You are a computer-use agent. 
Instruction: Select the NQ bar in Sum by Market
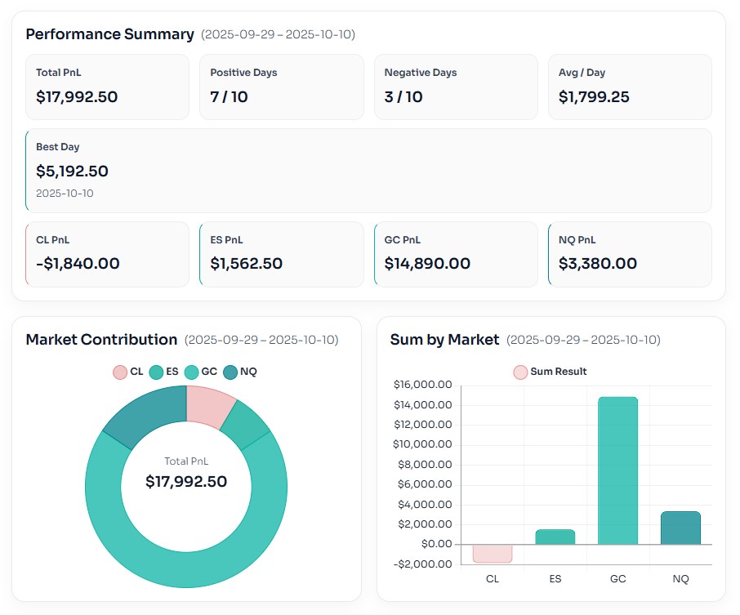[680, 528]
